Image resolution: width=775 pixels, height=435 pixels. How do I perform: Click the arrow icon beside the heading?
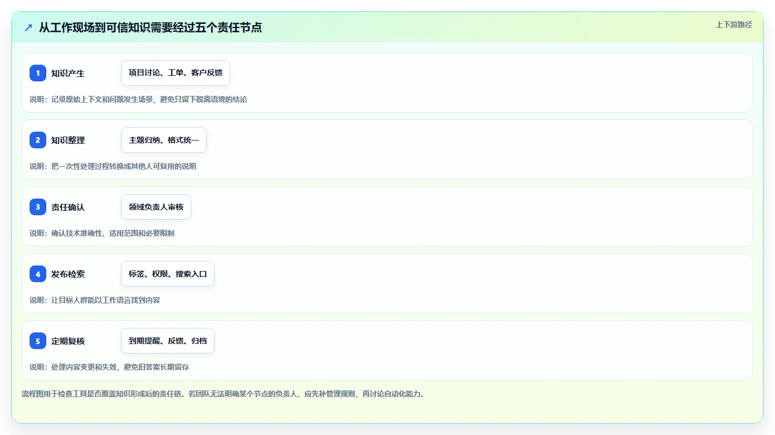28,27
